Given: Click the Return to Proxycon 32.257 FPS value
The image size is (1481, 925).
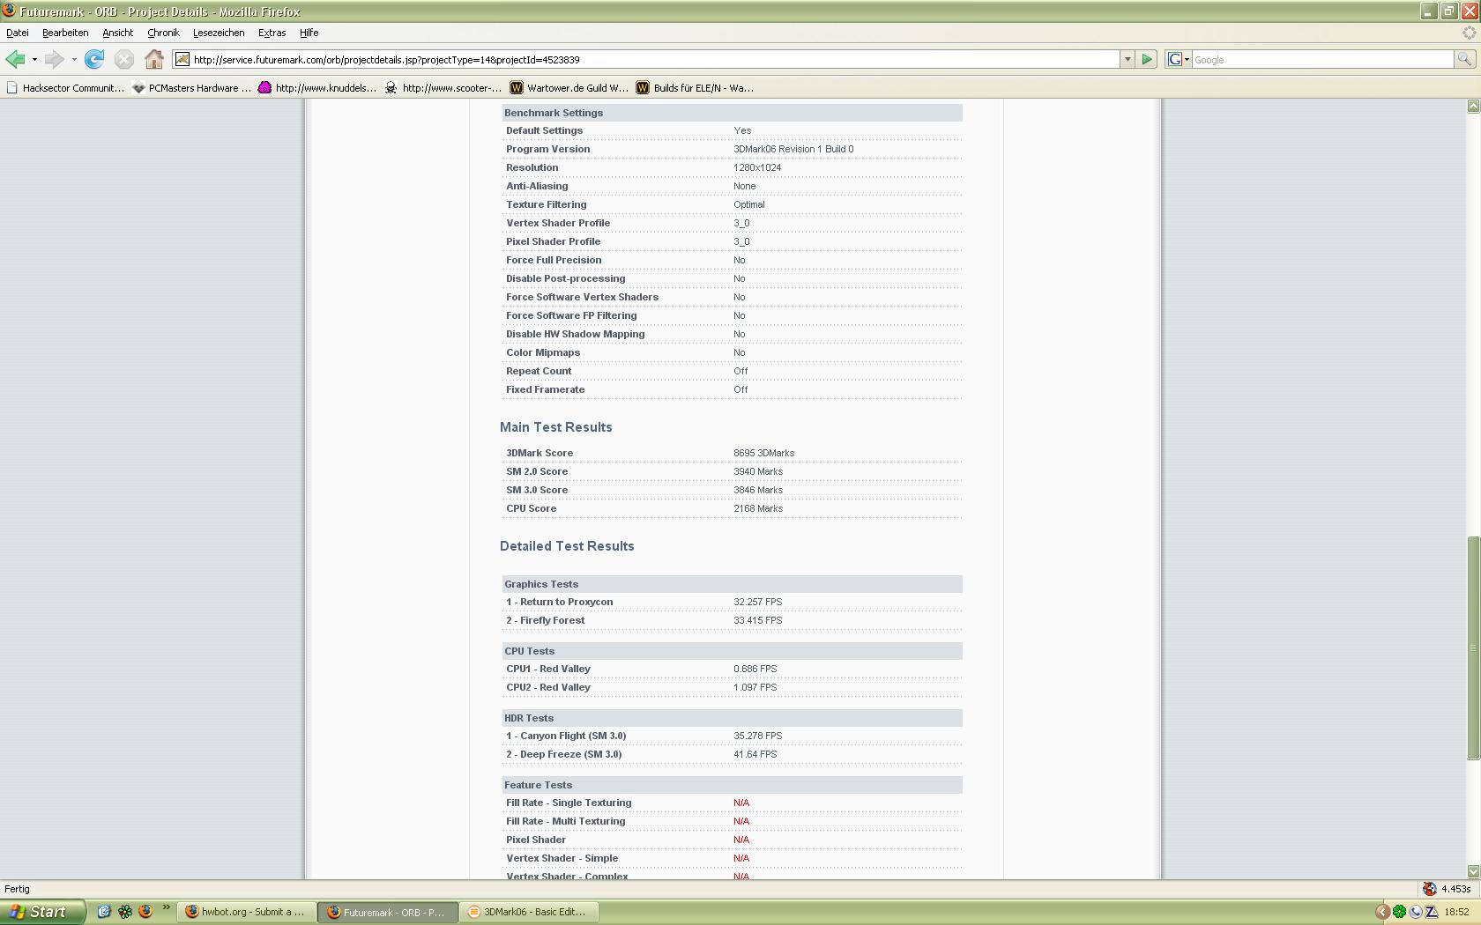Looking at the screenshot, I should click(x=757, y=602).
